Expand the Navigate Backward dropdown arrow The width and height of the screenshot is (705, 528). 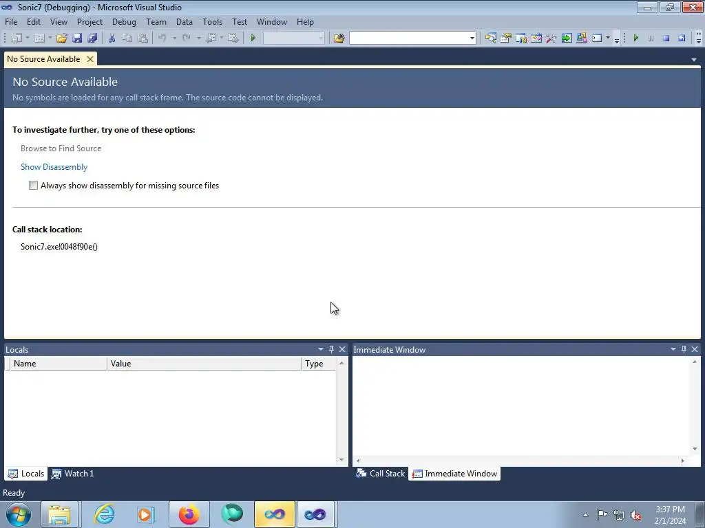pyautogui.click(x=222, y=38)
